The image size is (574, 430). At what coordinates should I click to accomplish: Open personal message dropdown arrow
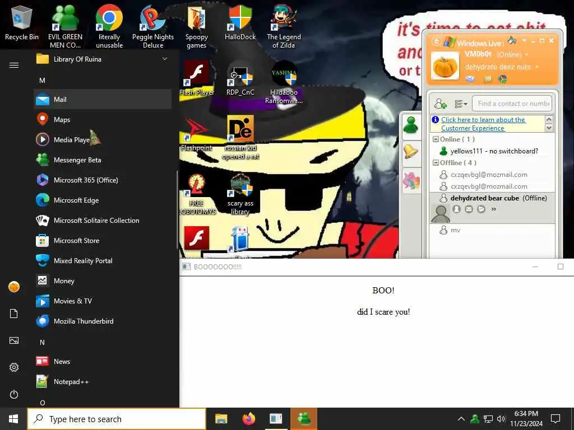[537, 67]
